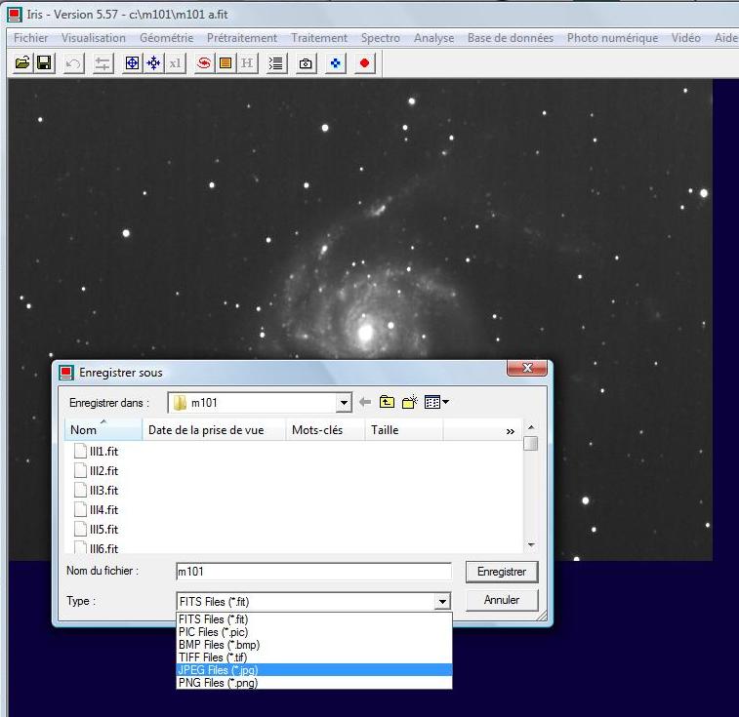The width and height of the screenshot is (739, 717).
Task: Click the red swirl toolbar icon
Action: [x=204, y=63]
